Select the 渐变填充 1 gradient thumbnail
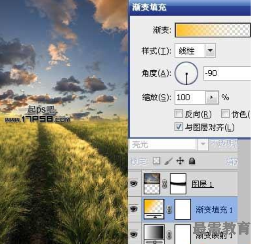Viewport: 253px width, 244px height. pyautogui.click(x=154, y=209)
